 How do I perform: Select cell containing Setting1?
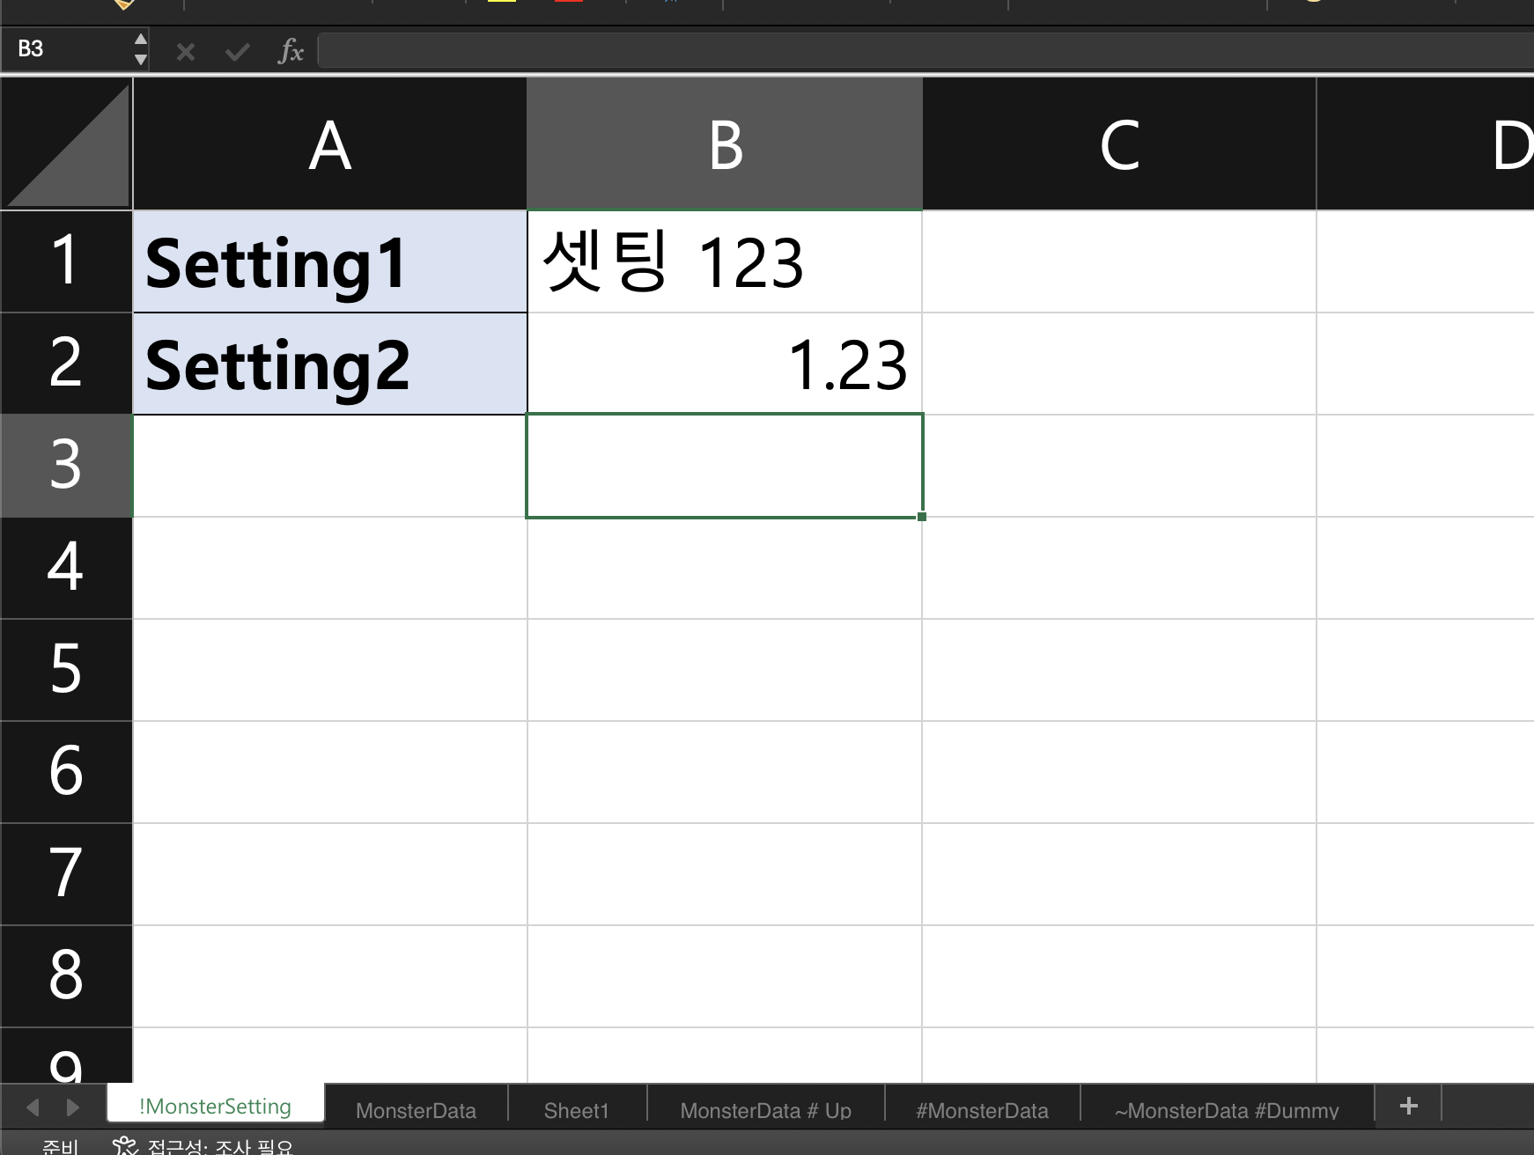point(330,261)
